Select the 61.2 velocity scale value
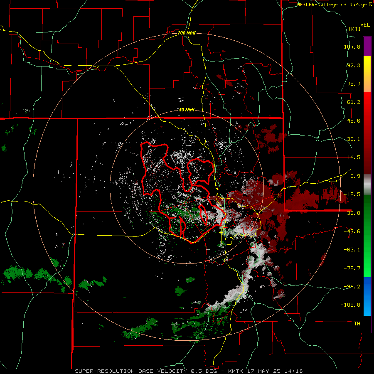This screenshot has height=374, width=374. click(x=354, y=102)
